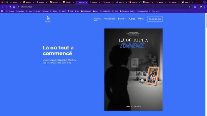Viewport: 207px width, 116px height.
Task: Expand the Mes assistants IA folder
Action: click(143, 11)
